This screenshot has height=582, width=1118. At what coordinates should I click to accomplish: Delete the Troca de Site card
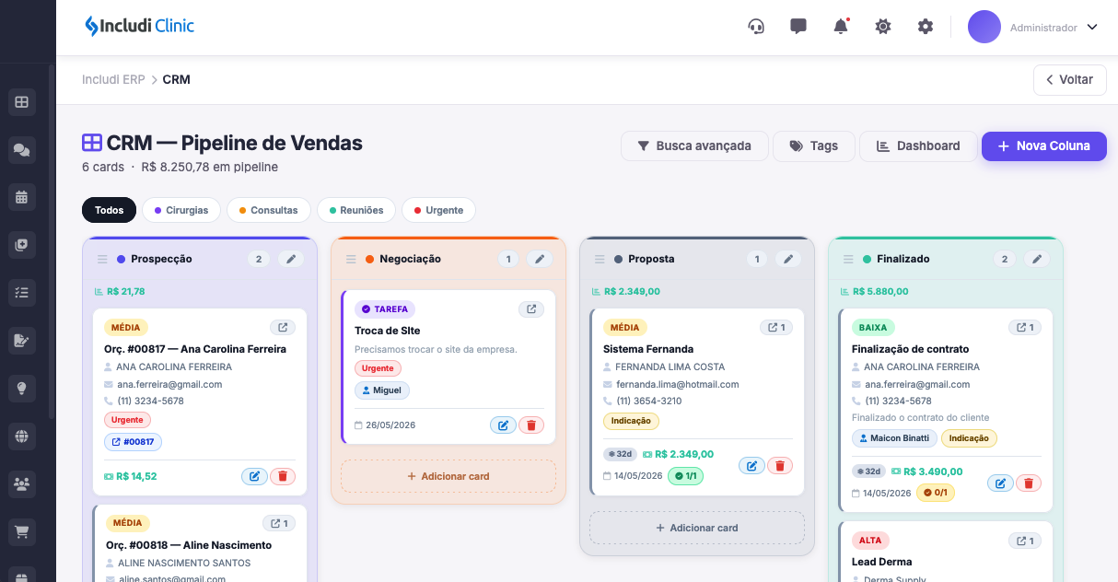pos(531,425)
